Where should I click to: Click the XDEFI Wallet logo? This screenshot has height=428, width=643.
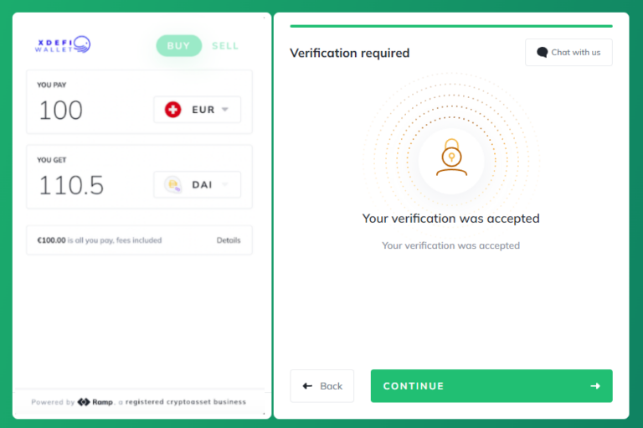63,44
